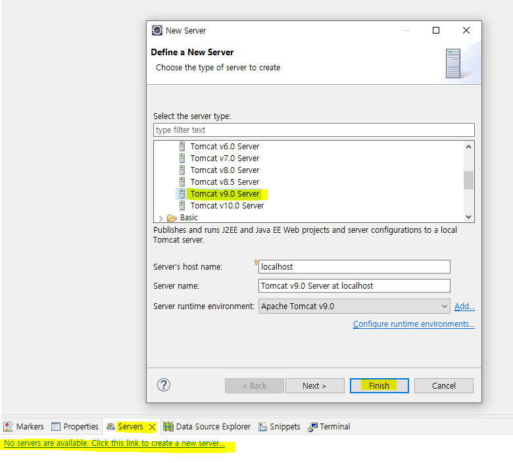Click the help question mark icon

click(164, 385)
